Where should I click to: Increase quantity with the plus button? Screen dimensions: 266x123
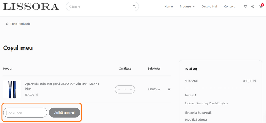click(x=131, y=90)
